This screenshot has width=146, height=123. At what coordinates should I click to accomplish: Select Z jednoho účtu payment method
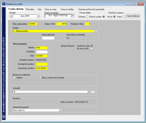[92, 46]
